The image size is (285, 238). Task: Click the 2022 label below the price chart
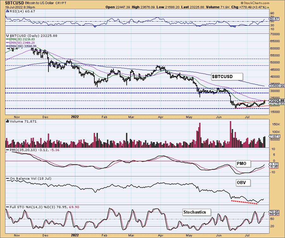[x=75, y=117]
